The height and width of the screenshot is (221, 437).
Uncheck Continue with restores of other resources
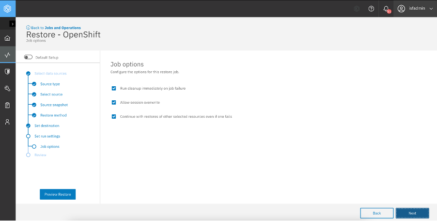tap(114, 116)
